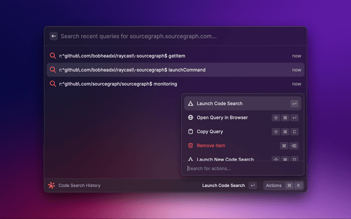351x219 pixels.
Task: Click the shift key badge on Open Query in Browser
Action: tap(275, 118)
